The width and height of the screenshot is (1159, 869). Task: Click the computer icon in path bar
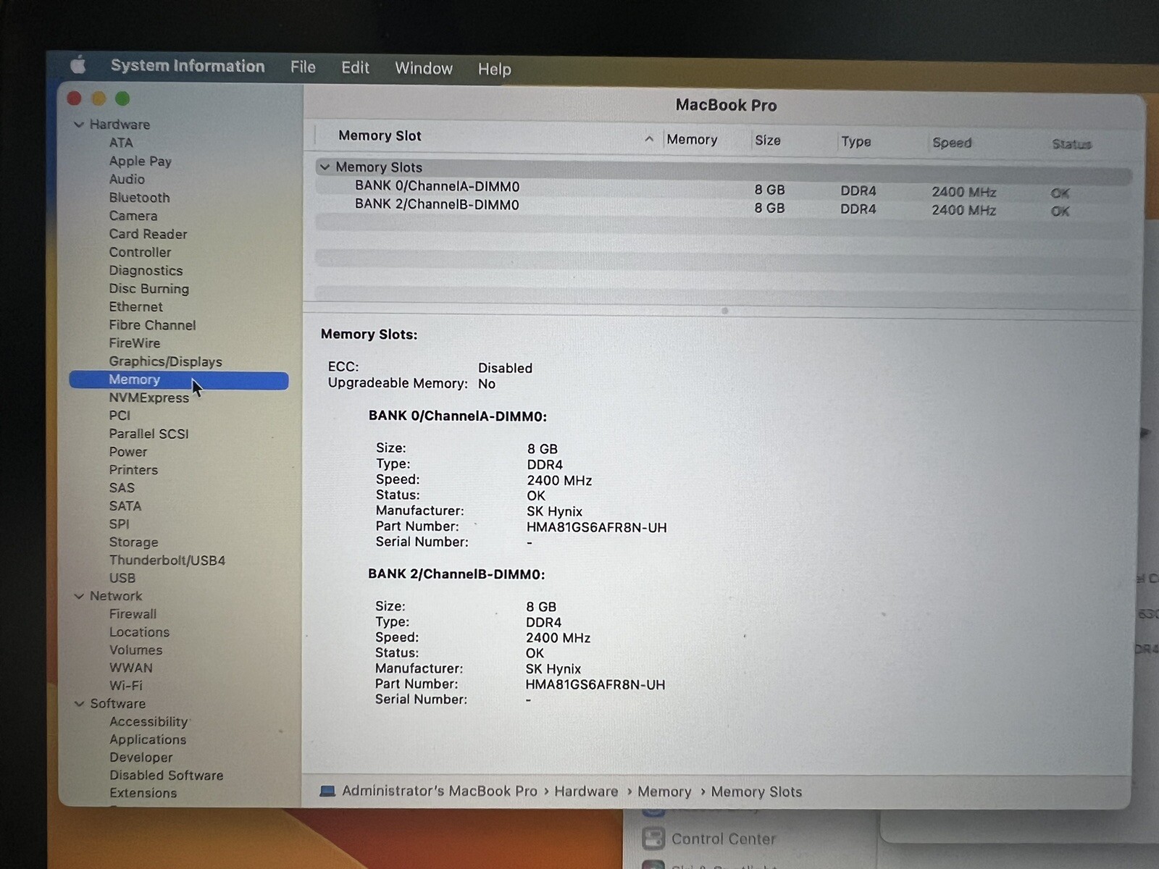click(327, 791)
